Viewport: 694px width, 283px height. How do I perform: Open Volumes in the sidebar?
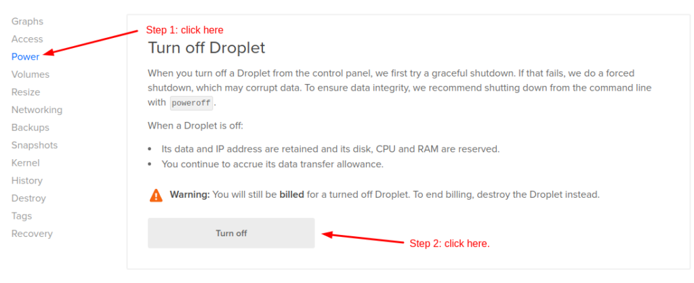click(30, 74)
